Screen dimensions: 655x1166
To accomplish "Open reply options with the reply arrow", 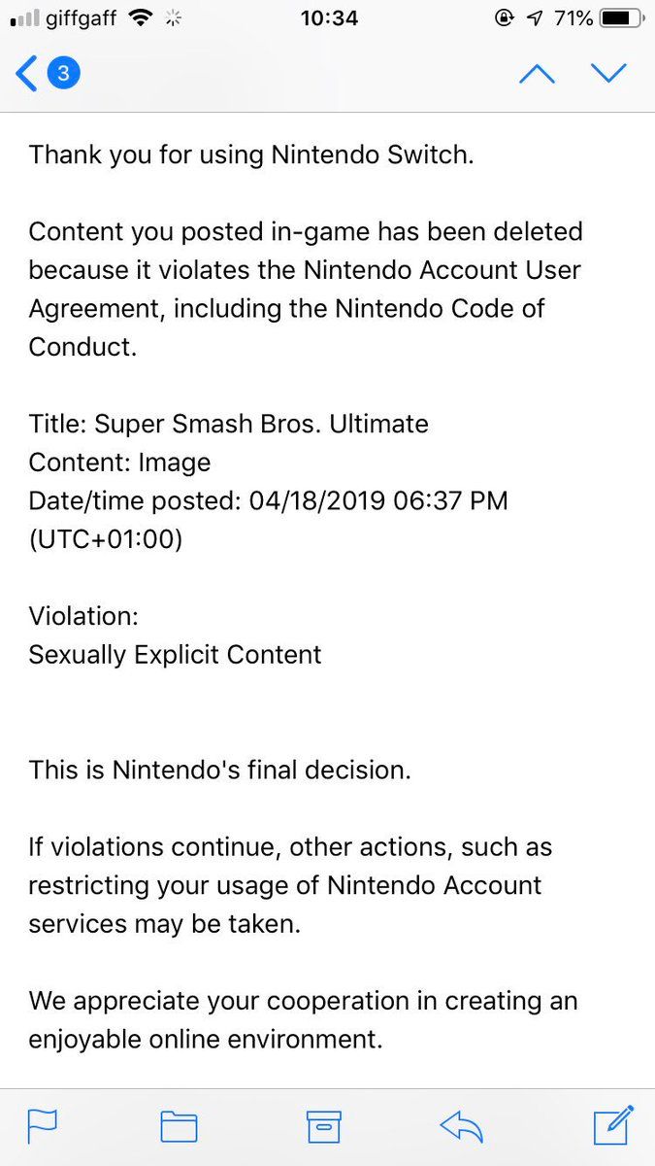I will (462, 1126).
